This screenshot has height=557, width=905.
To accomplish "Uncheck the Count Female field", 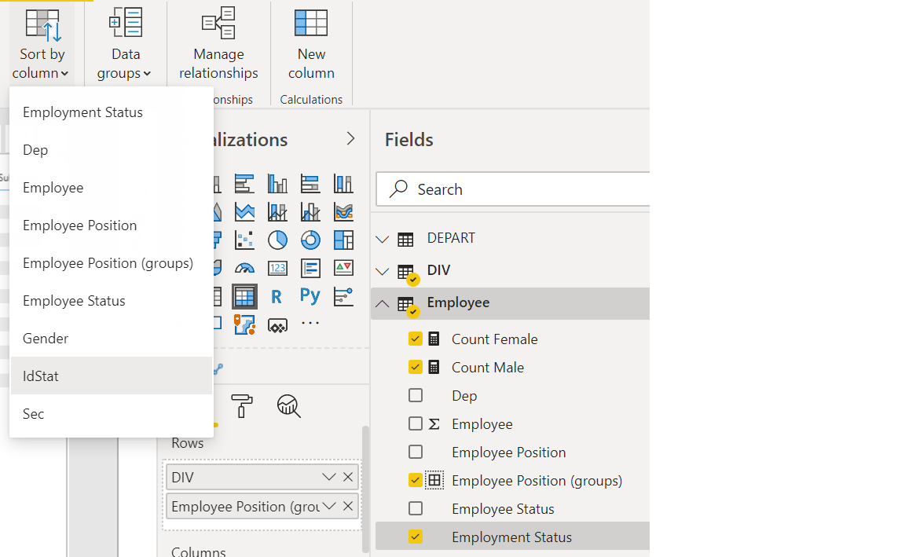I will coord(415,339).
